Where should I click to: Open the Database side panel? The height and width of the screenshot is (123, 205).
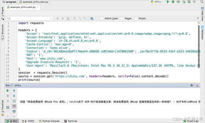[x=202, y=33]
